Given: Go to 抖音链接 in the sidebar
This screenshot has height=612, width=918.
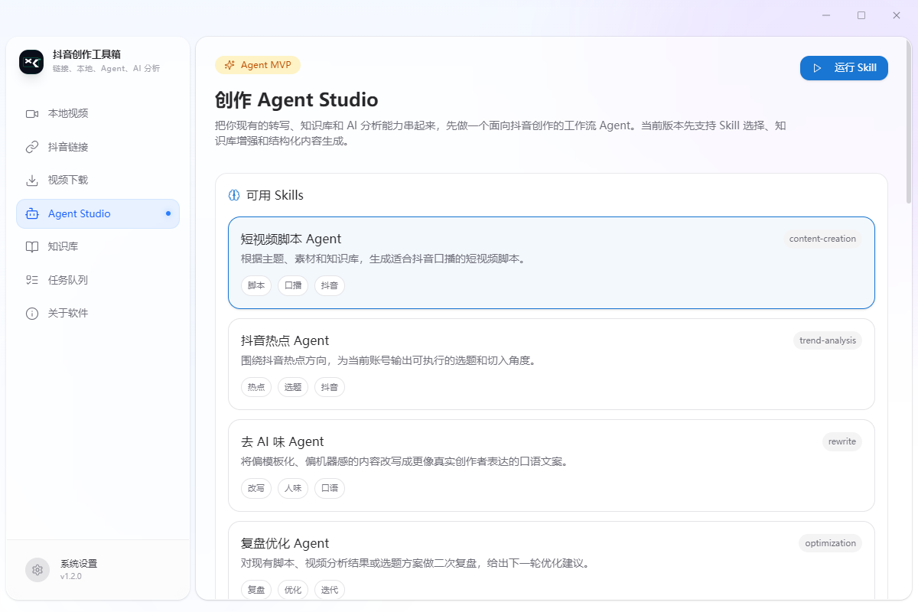Looking at the screenshot, I should coord(98,147).
